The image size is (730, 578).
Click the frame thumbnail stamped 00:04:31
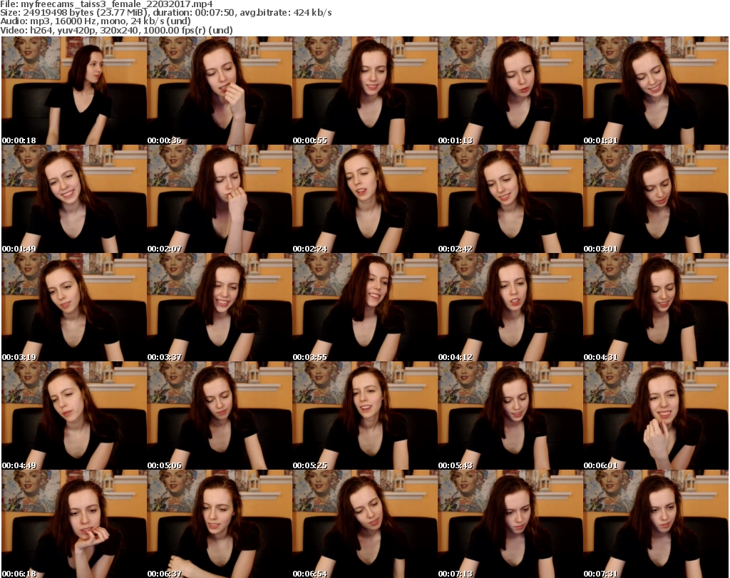(656, 308)
